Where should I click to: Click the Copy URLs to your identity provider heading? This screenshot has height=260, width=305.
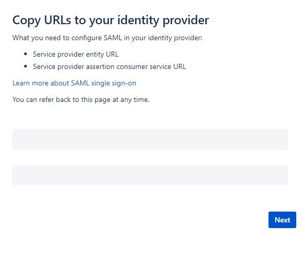[x=111, y=21]
